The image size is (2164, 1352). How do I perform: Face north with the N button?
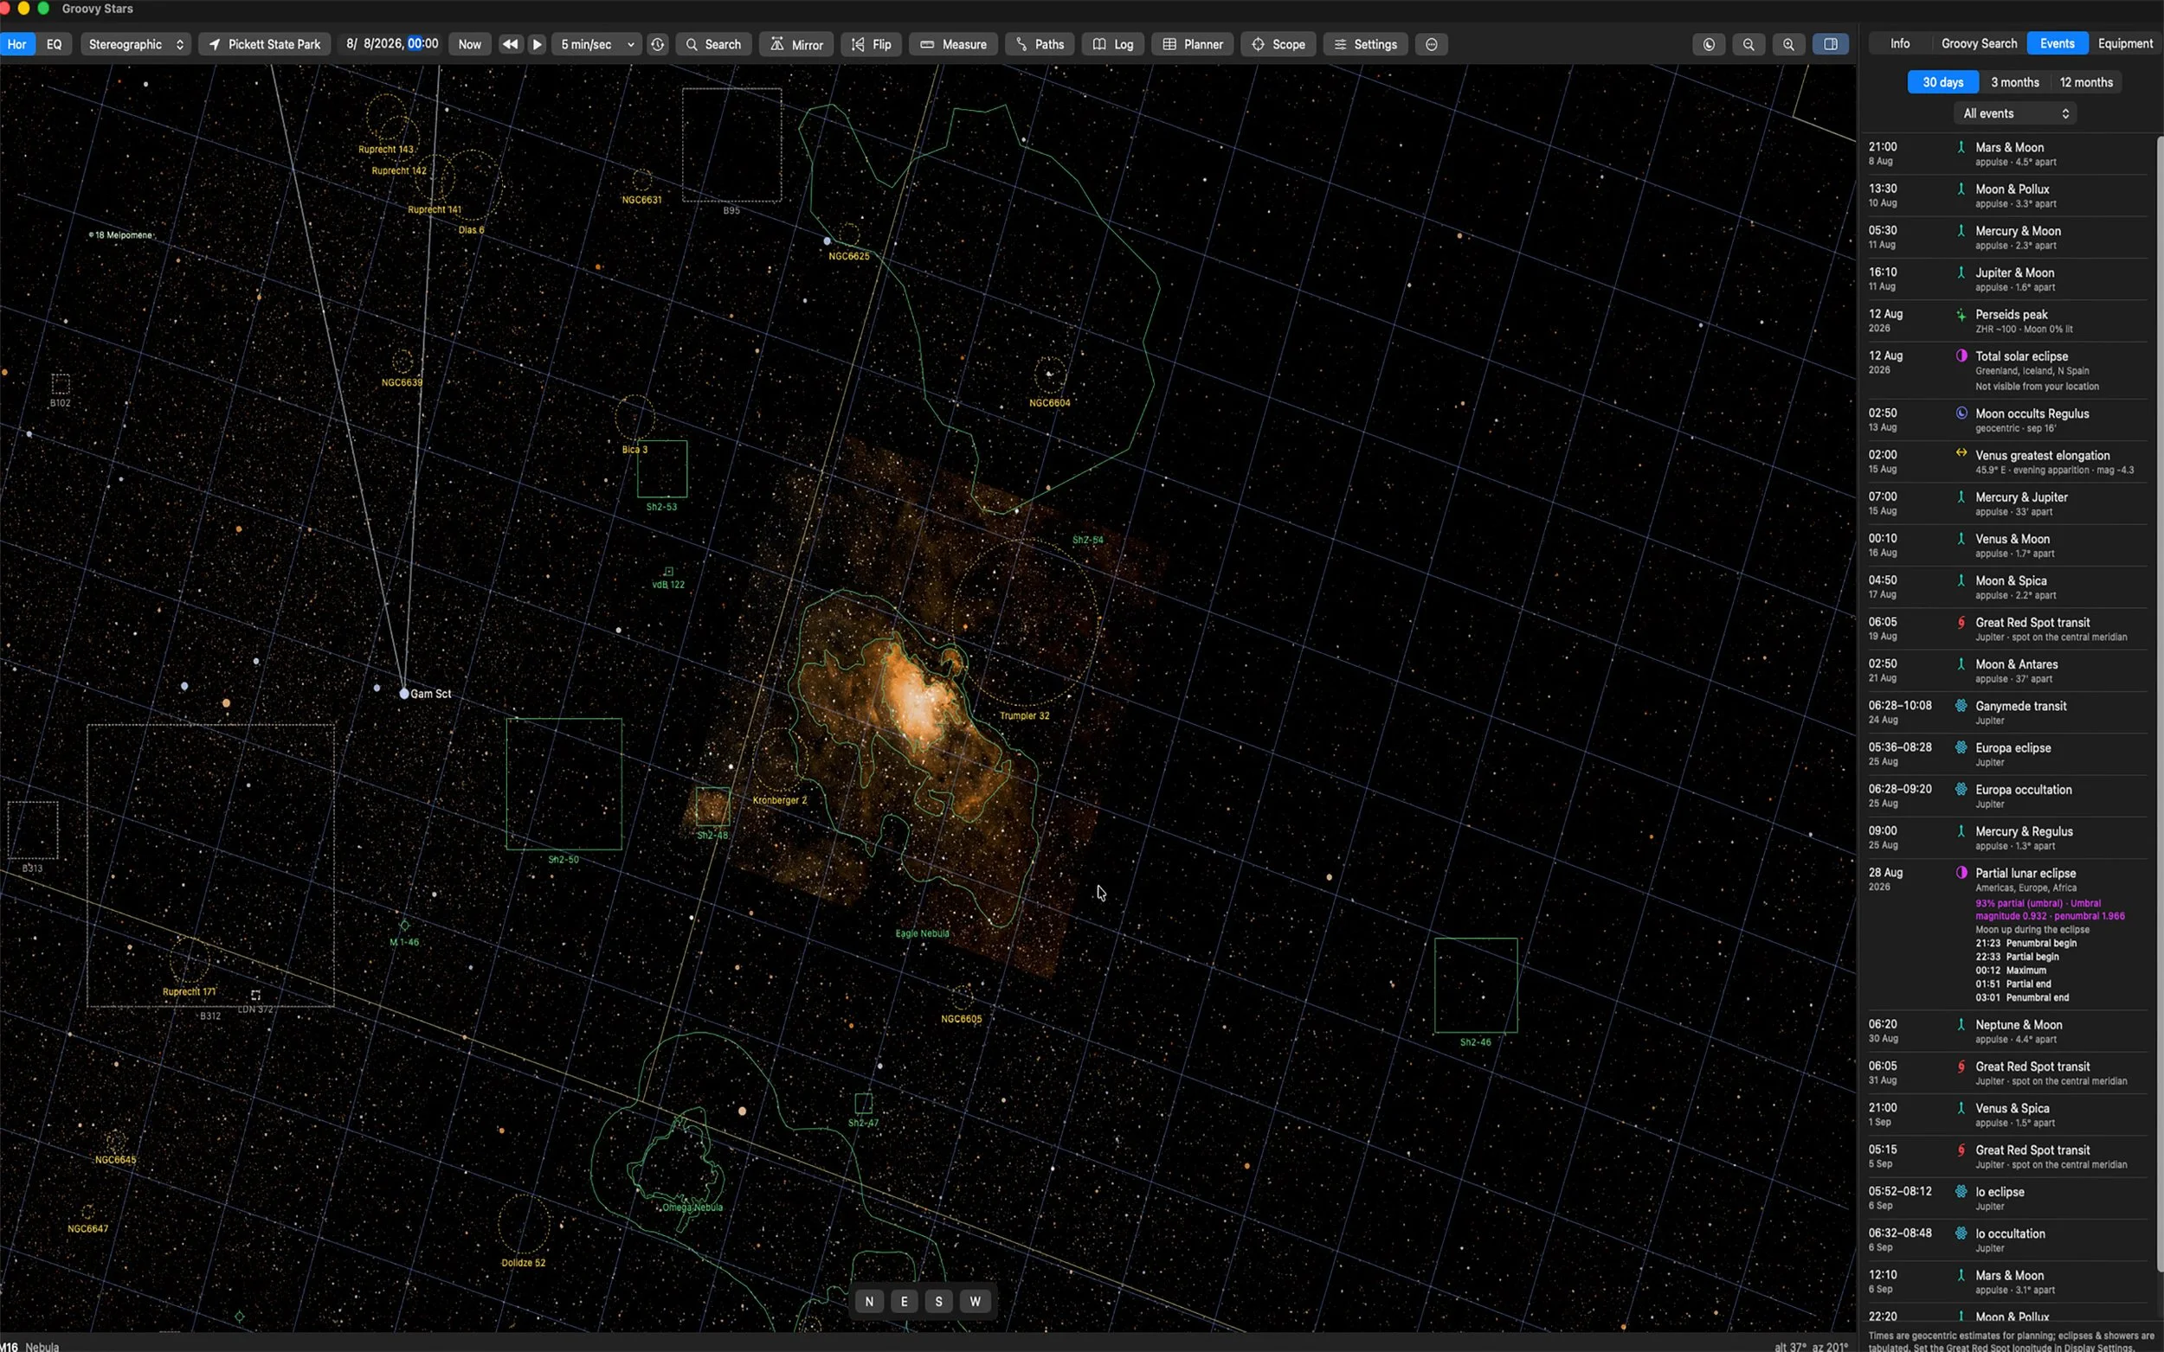(x=870, y=1302)
